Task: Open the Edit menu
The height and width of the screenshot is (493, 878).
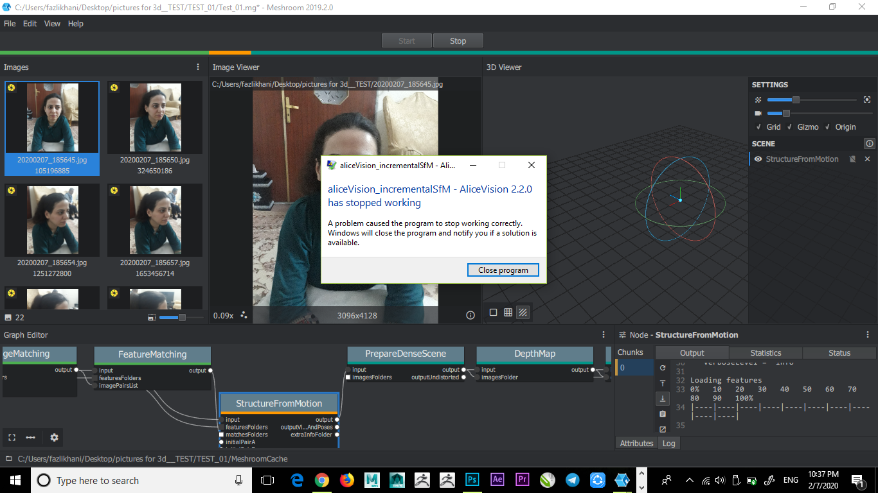Action: point(30,24)
